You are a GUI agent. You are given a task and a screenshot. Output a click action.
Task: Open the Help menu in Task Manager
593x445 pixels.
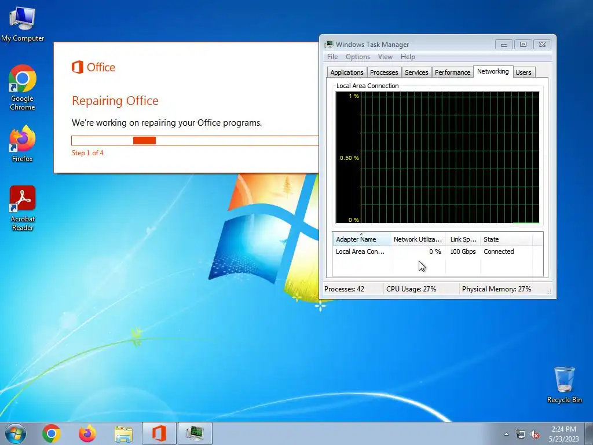408,57
